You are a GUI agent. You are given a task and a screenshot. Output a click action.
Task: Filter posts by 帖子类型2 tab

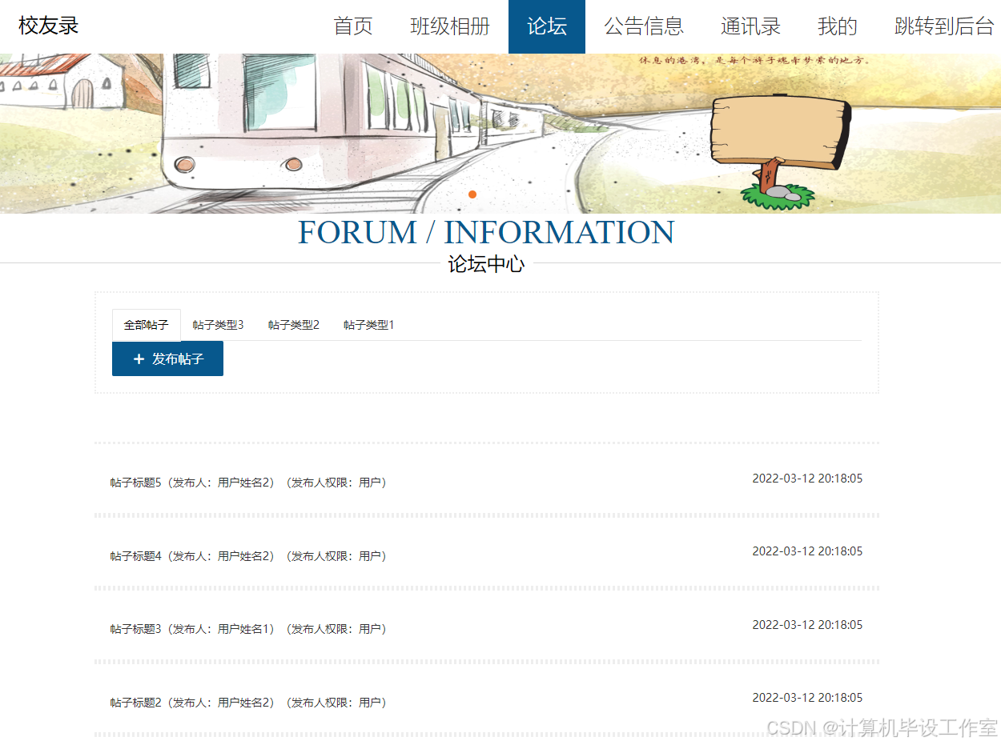click(x=294, y=325)
